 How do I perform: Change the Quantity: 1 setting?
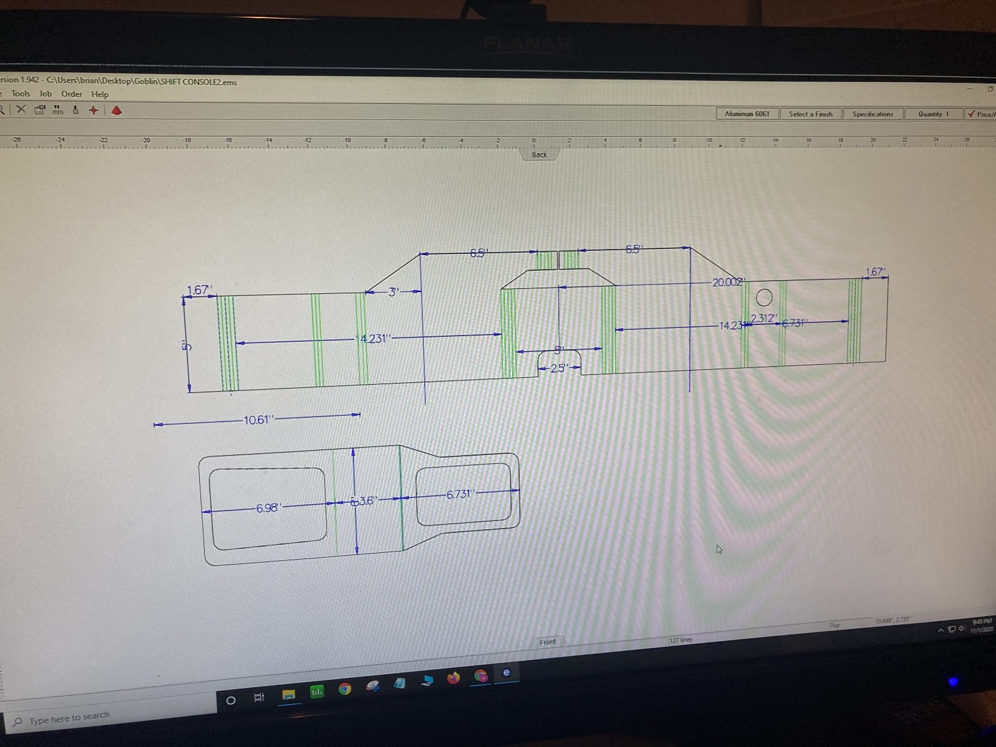pos(933,114)
